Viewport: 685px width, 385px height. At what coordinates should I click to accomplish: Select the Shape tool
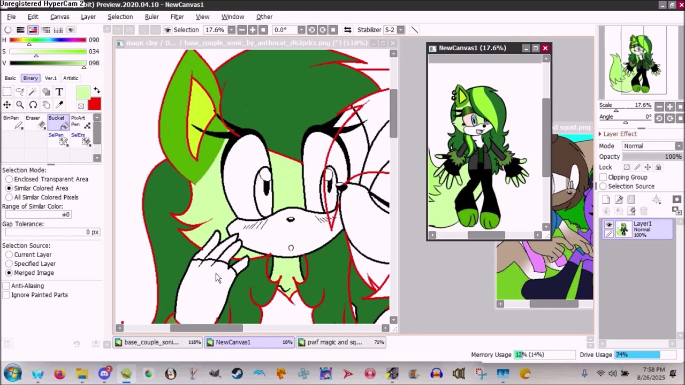coord(46,92)
